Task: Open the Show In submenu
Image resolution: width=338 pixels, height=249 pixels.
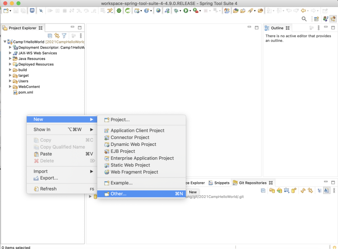Action: point(62,129)
